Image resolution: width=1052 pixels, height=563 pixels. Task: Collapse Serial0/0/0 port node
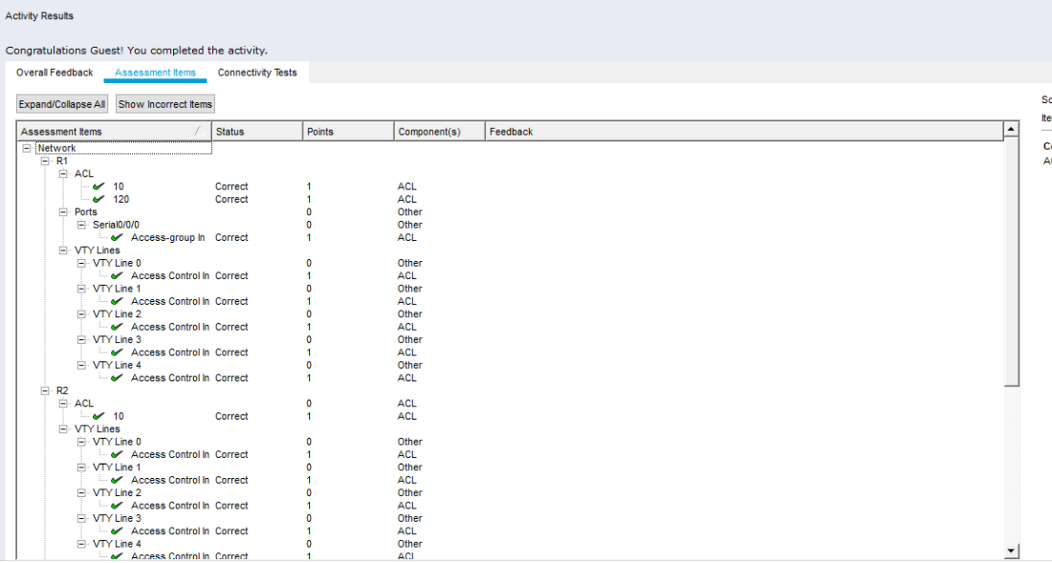click(82, 226)
